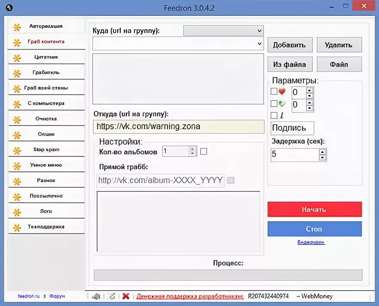Click the Процесс progress bar
This screenshot has height=306, width=379.
click(228, 275)
